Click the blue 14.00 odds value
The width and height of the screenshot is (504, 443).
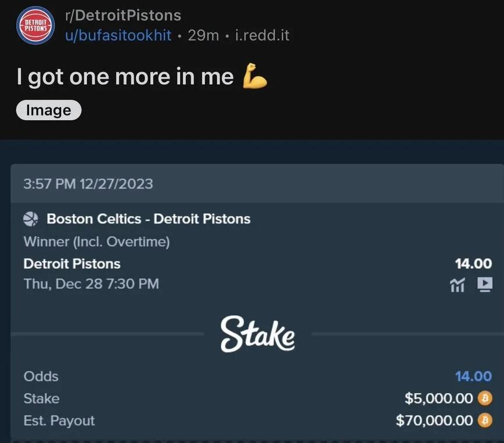click(x=473, y=376)
